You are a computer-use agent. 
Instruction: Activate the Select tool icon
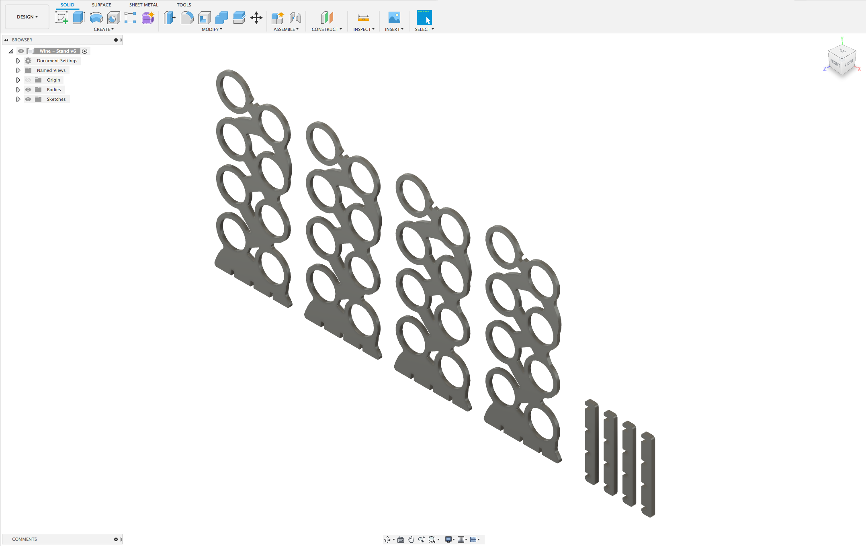pyautogui.click(x=424, y=18)
